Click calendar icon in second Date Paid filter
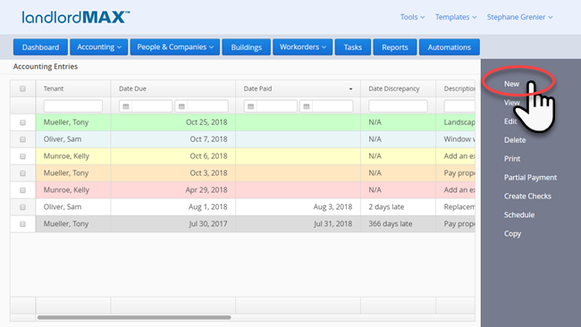 tap(307, 106)
